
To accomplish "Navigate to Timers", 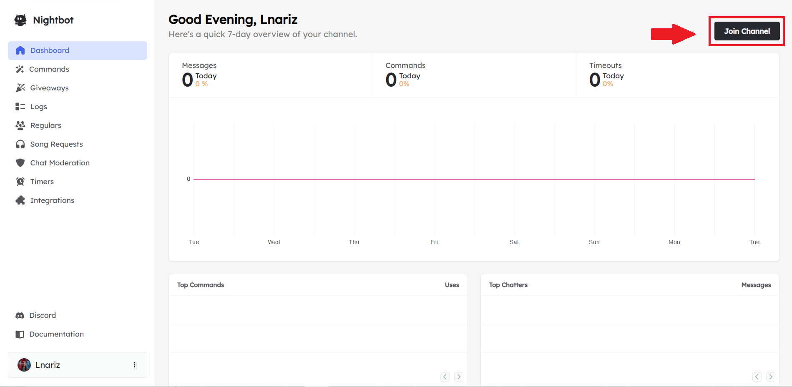I will pos(78,182).
